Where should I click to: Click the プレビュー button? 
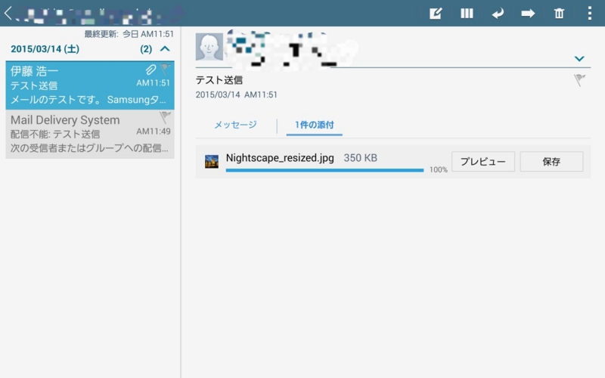[x=483, y=161]
